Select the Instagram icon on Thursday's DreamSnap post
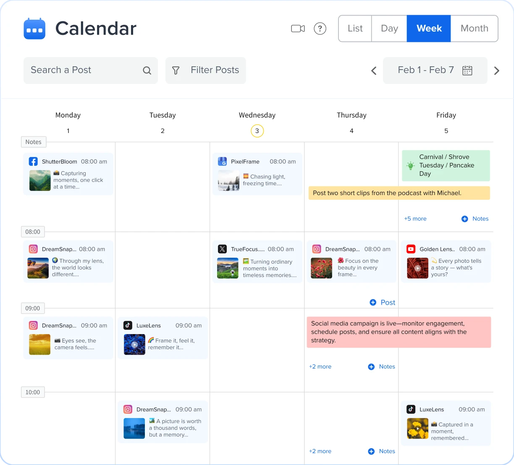The image size is (514, 465). pos(317,249)
